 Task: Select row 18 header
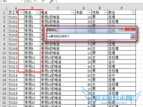coord(4,89)
